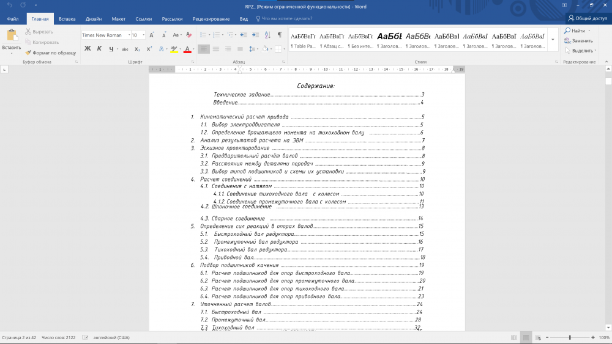
Task: Open the font size dropdown
Action: (143, 35)
